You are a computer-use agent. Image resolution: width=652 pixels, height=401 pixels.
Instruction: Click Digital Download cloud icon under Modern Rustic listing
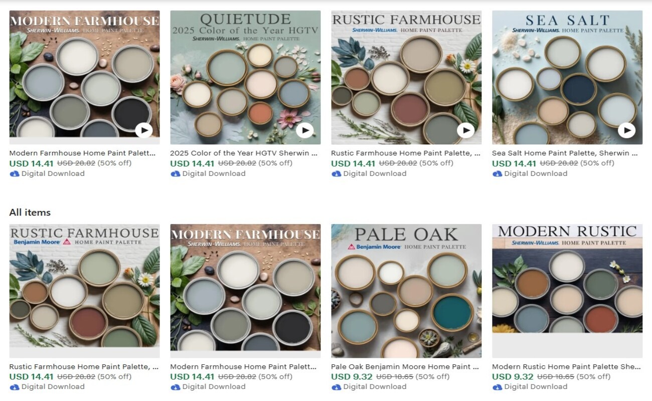coord(497,387)
